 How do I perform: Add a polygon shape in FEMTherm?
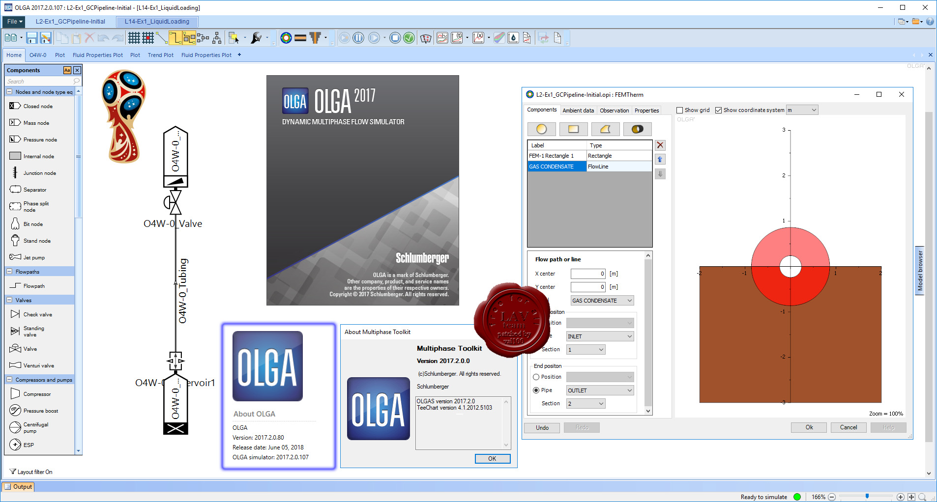(605, 129)
